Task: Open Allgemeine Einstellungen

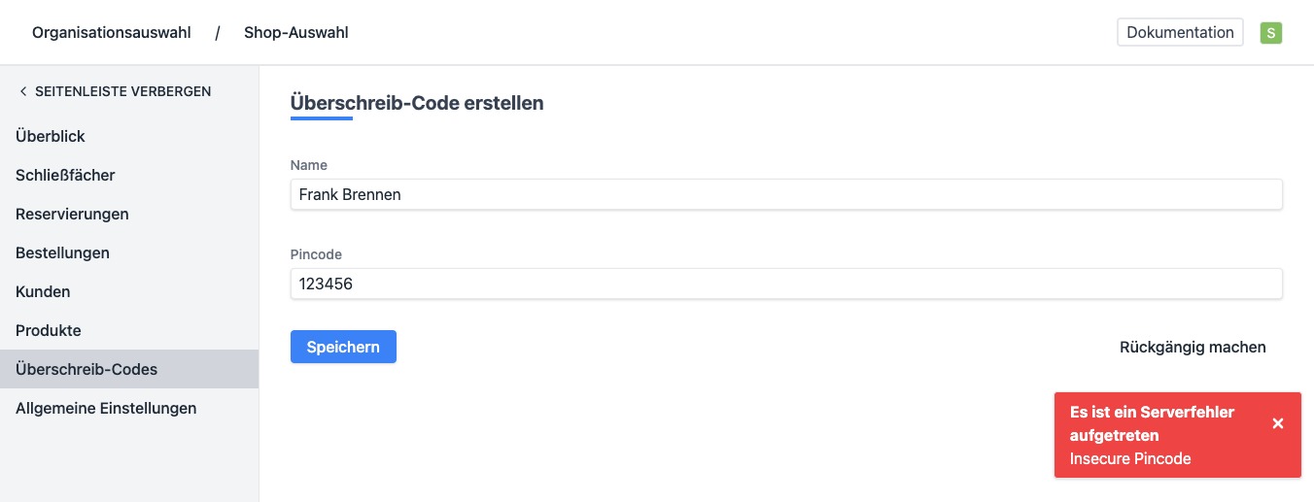Action: tap(106, 408)
